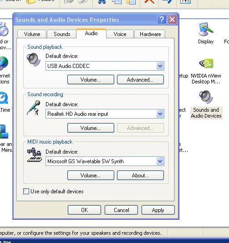Open the Sound recording default device dropdown
This screenshot has width=229, height=243.
pyautogui.click(x=160, y=114)
